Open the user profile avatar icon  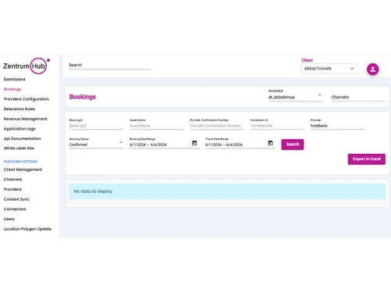coord(373,70)
